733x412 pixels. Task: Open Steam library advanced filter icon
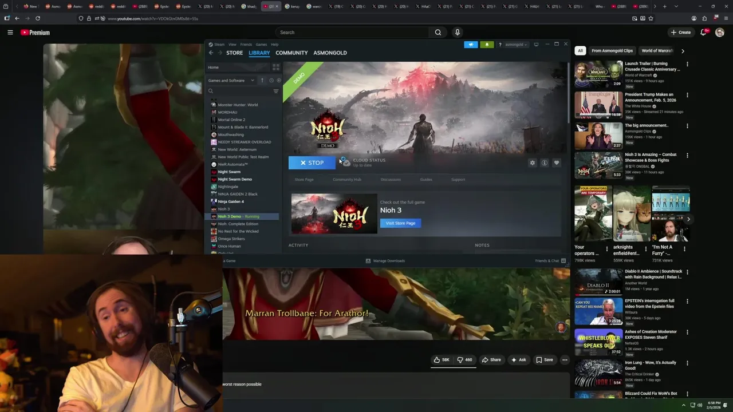tap(276, 92)
